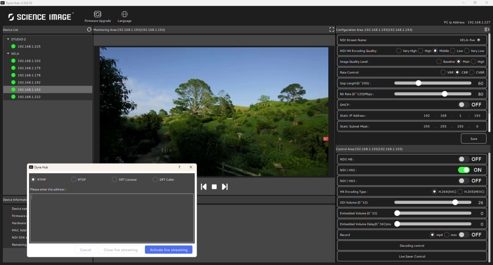
Task: Clear the NDI Stream Name field
Action: 479,40
